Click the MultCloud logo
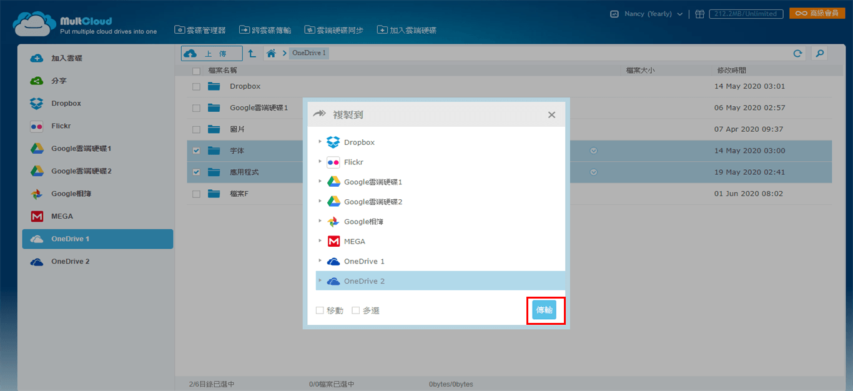Image resolution: width=853 pixels, height=391 pixels. 85,25
